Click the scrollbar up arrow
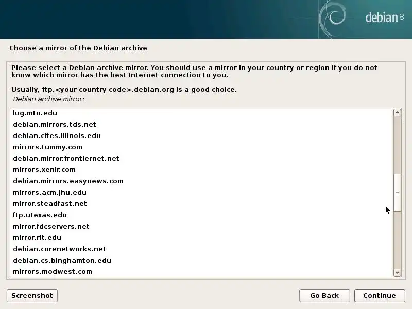This screenshot has height=309, width=412. coord(397,113)
